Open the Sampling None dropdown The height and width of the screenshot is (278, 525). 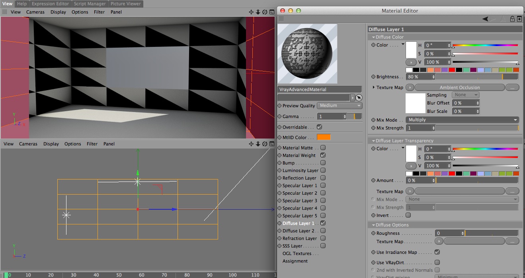click(x=465, y=95)
